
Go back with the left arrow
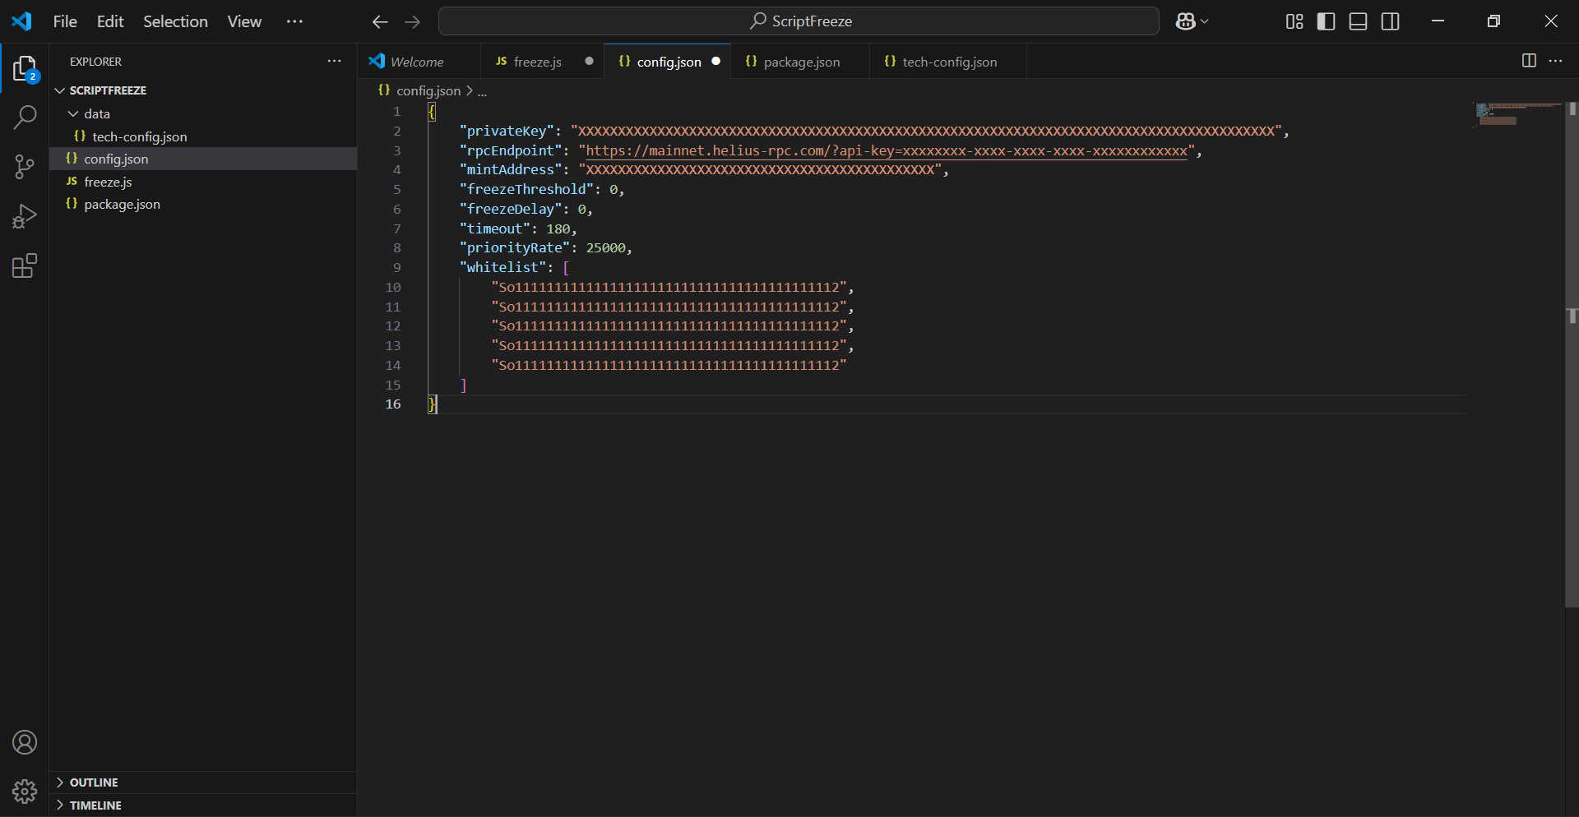coord(380,22)
